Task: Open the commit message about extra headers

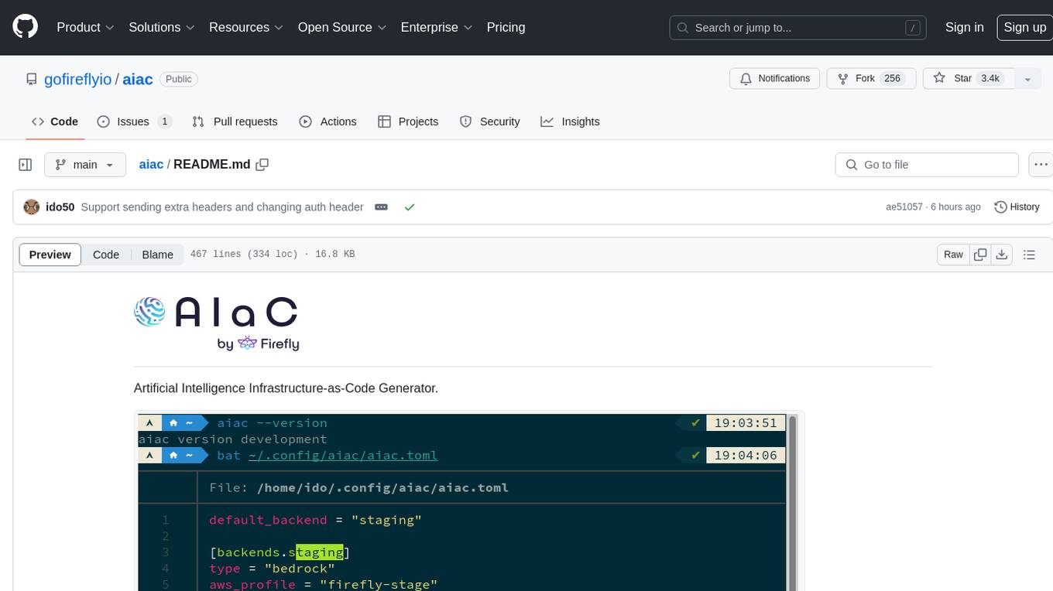Action: 222,207
